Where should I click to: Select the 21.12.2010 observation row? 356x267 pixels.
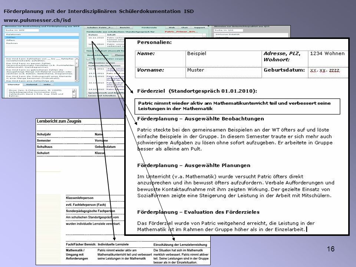(x=106, y=78)
